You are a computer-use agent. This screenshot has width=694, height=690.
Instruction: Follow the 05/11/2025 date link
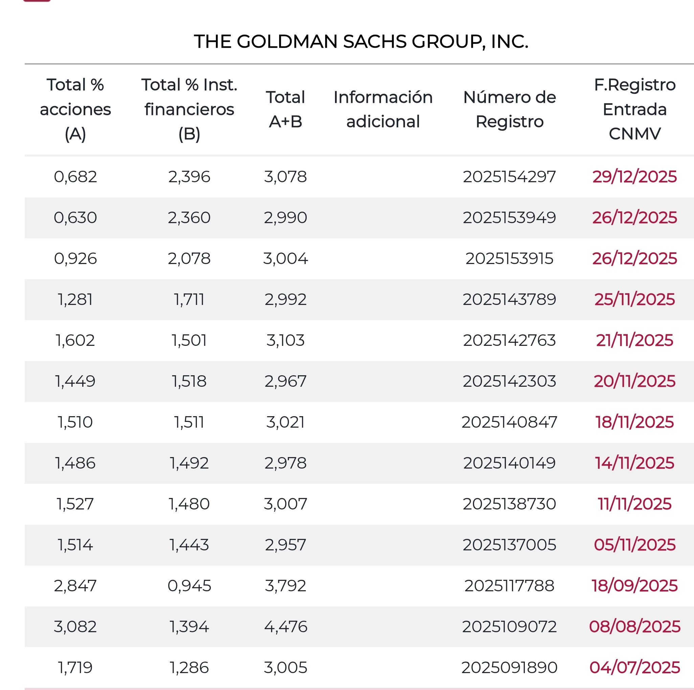pyautogui.click(x=634, y=545)
